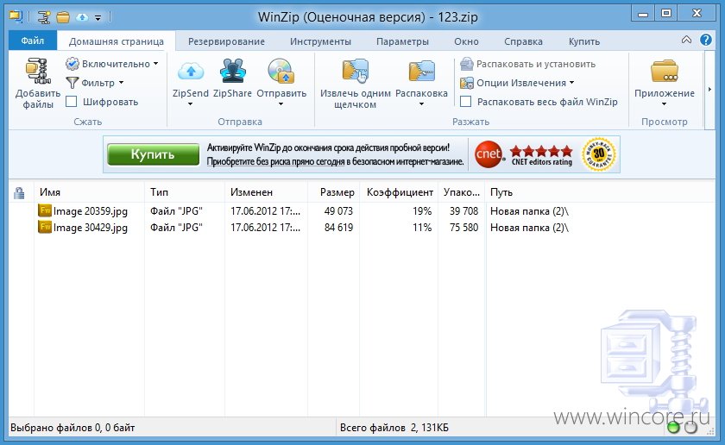Screen dimensions: 725x445
Task: Enable the Шифровать checkbox
Action: pyautogui.click(x=71, y=101)
